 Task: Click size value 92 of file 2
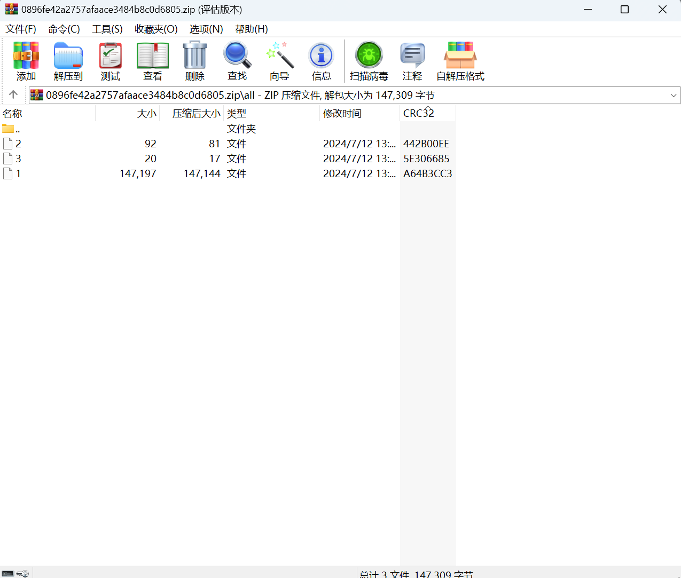(x=151, y=144)
